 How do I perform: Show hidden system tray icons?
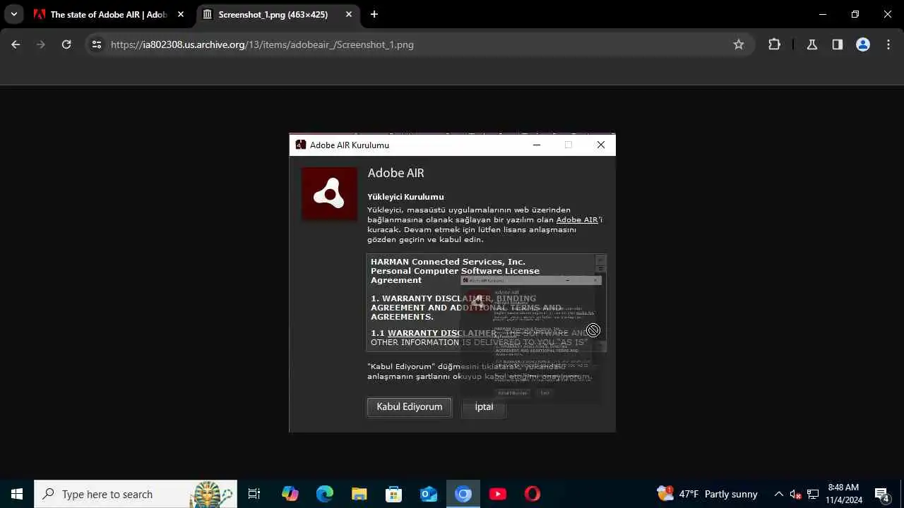coord(779,494)
